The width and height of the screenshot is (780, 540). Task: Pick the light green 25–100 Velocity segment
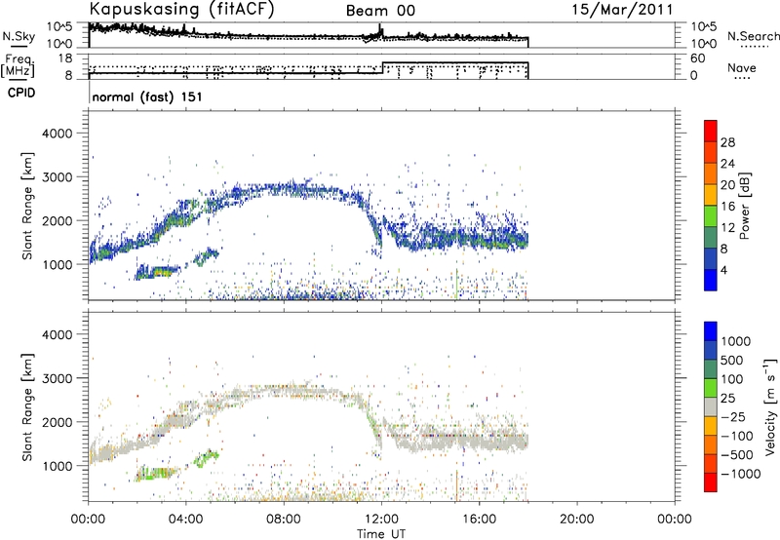pos(711,388)
